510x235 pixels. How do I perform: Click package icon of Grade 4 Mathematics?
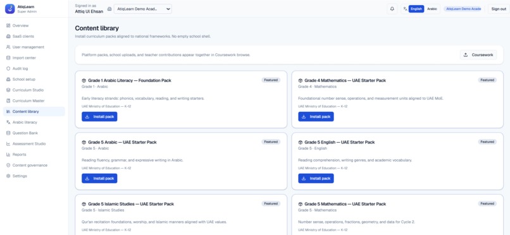[300, 80]
